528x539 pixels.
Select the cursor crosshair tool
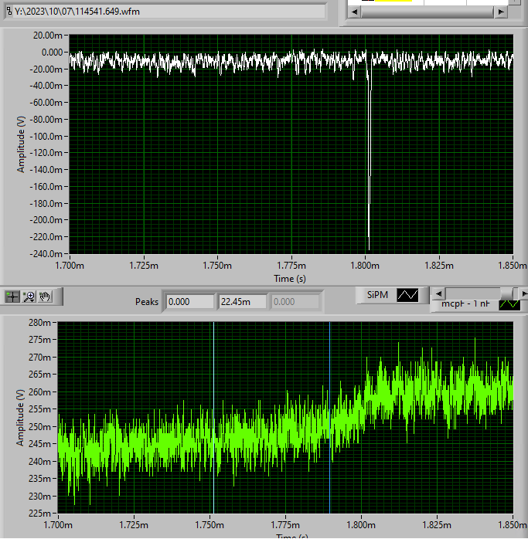pos(12,297)
